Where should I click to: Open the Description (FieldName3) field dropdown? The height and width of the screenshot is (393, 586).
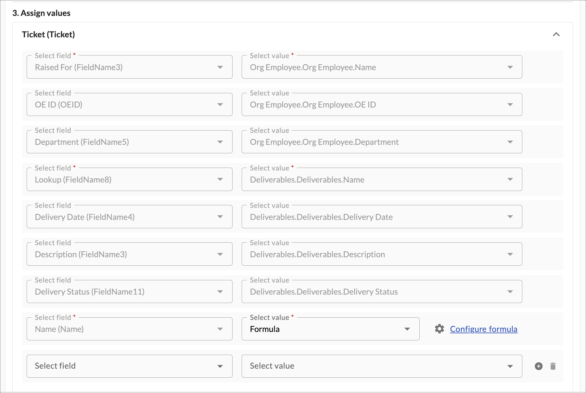(x=129, y=254)
